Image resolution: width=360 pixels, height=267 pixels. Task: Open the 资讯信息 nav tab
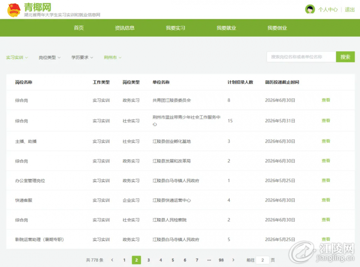[125, 28]
